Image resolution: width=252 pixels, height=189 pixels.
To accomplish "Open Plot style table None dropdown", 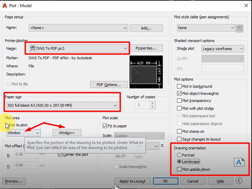I will point(206,28).
